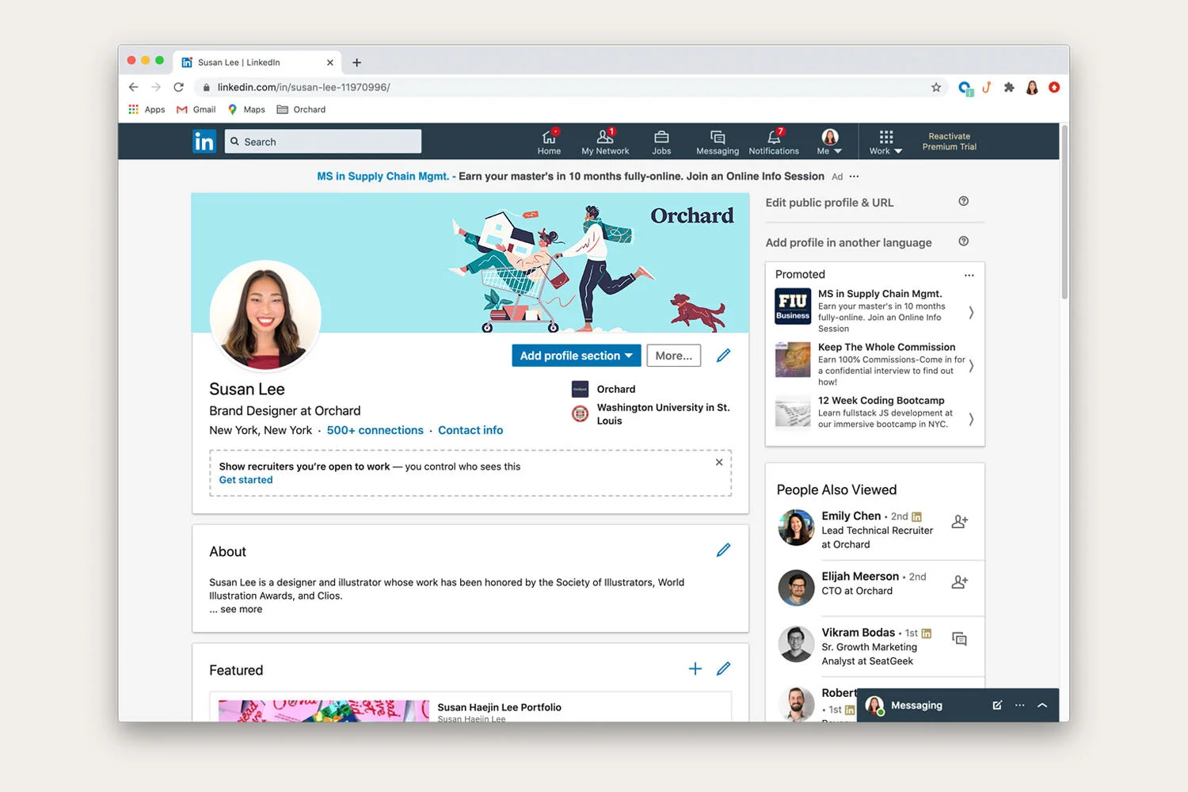Select the Susan Lee | LinkedIn tab

pos(257,62)
